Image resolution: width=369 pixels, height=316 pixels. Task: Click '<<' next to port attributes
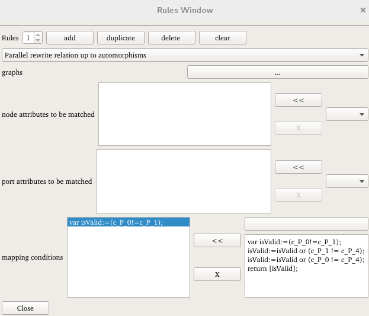click(x=298, y=167)
